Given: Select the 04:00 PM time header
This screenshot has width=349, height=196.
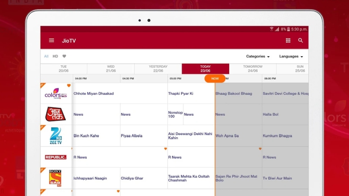Looking at the screenshot, I should pos(81,78).
